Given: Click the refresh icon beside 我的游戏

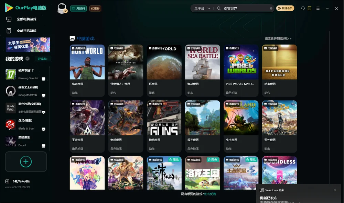Looking at the screenshot, I should tap(28, 59).
